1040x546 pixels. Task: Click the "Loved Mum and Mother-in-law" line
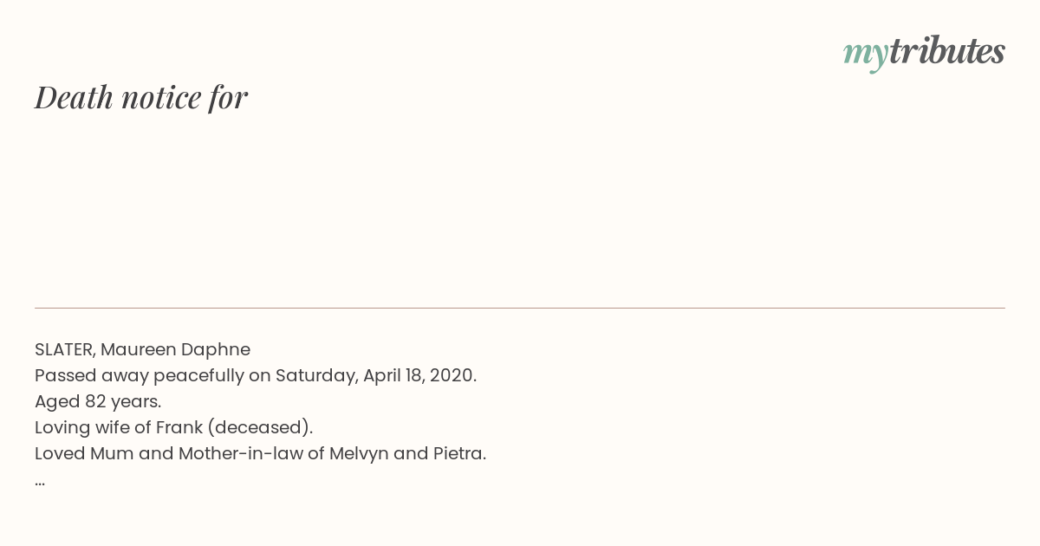pyautogui.click(x=260, y=453)
